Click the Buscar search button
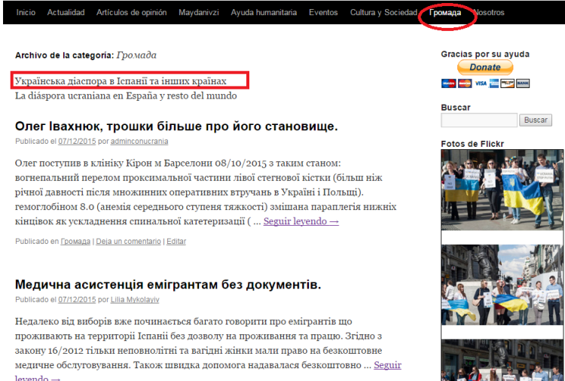Image resolution: width=565 pixels, height=381 pixels. click(x=536, y=120)
